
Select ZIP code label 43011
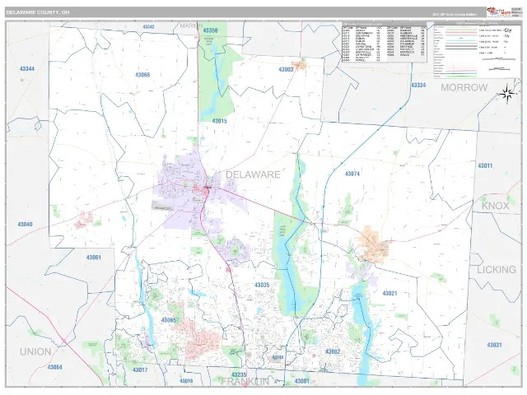click(485, 165)
